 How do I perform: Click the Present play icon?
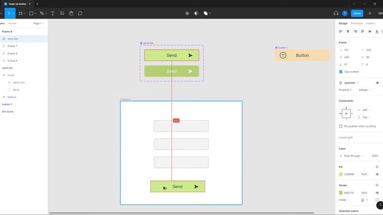[x=370, y=13]
